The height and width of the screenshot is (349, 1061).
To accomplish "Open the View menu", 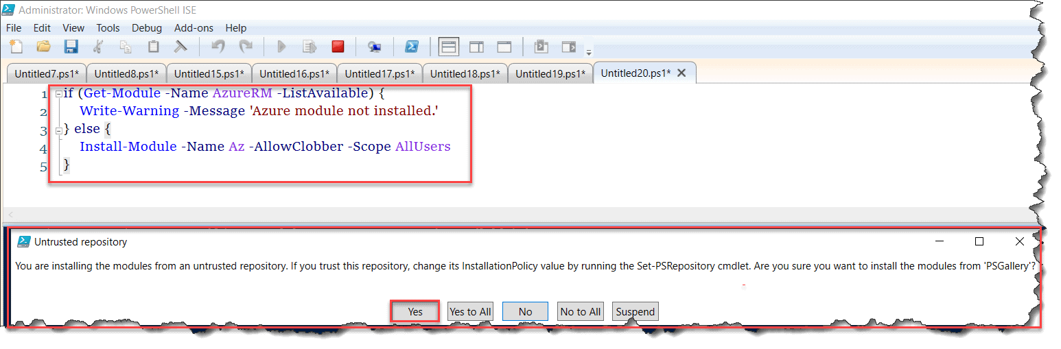I will pos(73,28).
